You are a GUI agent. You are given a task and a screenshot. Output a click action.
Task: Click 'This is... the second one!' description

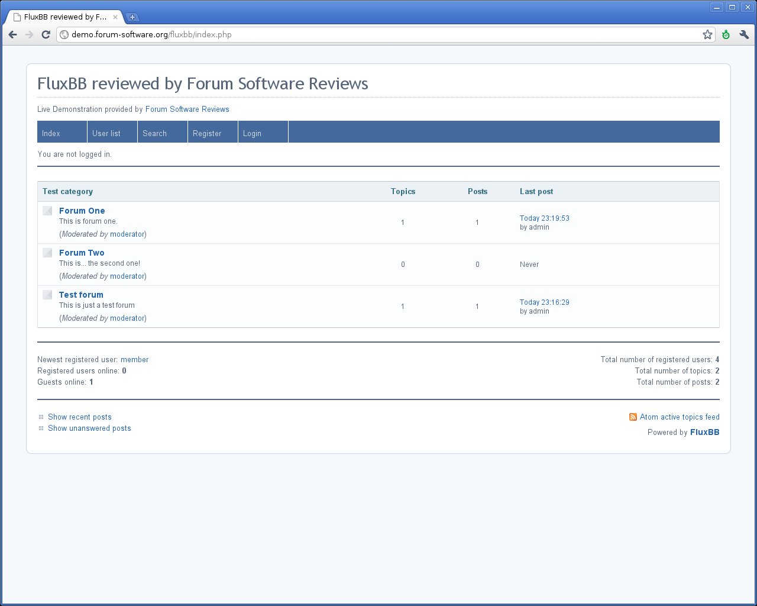pyautogui.click(x=99, y=263)
